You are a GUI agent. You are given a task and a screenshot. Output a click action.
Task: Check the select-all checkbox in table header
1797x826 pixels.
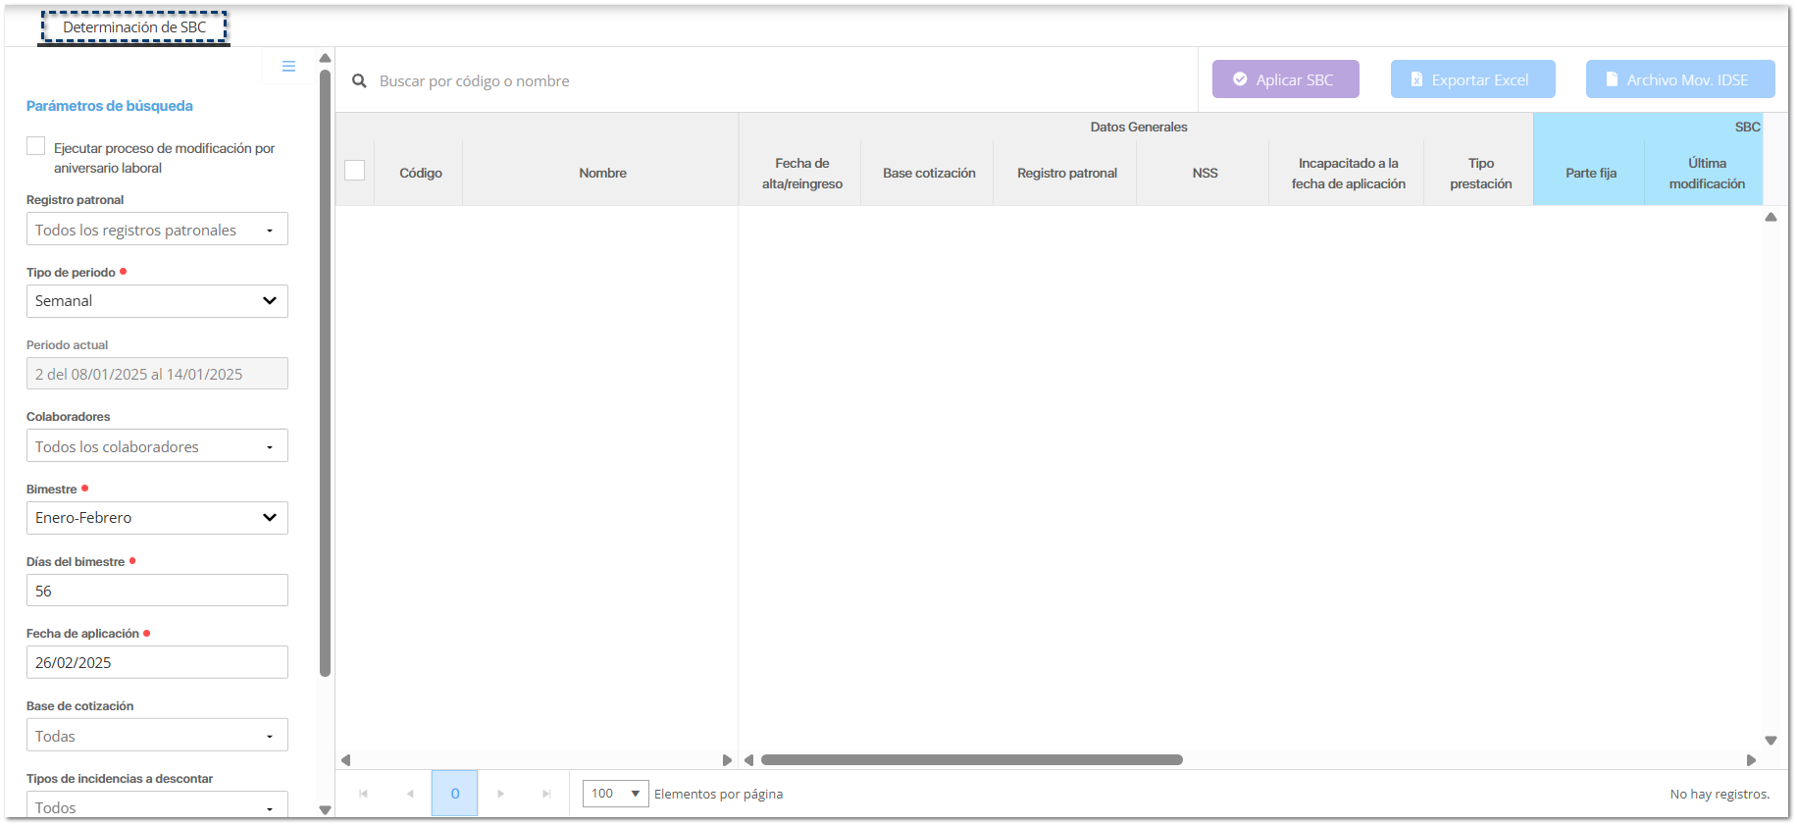point(355,171)
